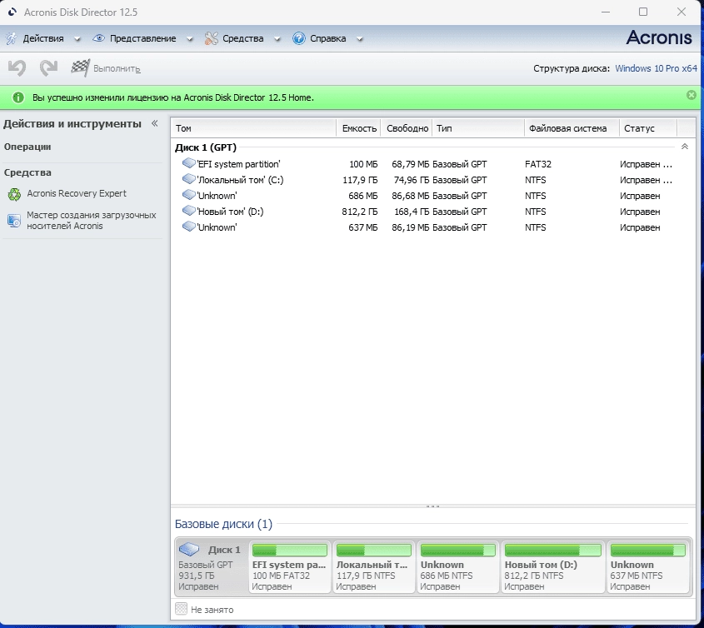Screen dimensions: 704x628
Task: Open the Средства menu
Action: coord(243,38)
